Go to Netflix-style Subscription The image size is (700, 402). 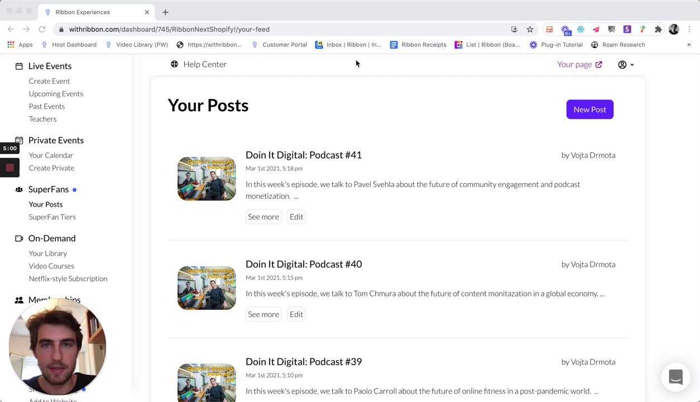tap(68, 279)
